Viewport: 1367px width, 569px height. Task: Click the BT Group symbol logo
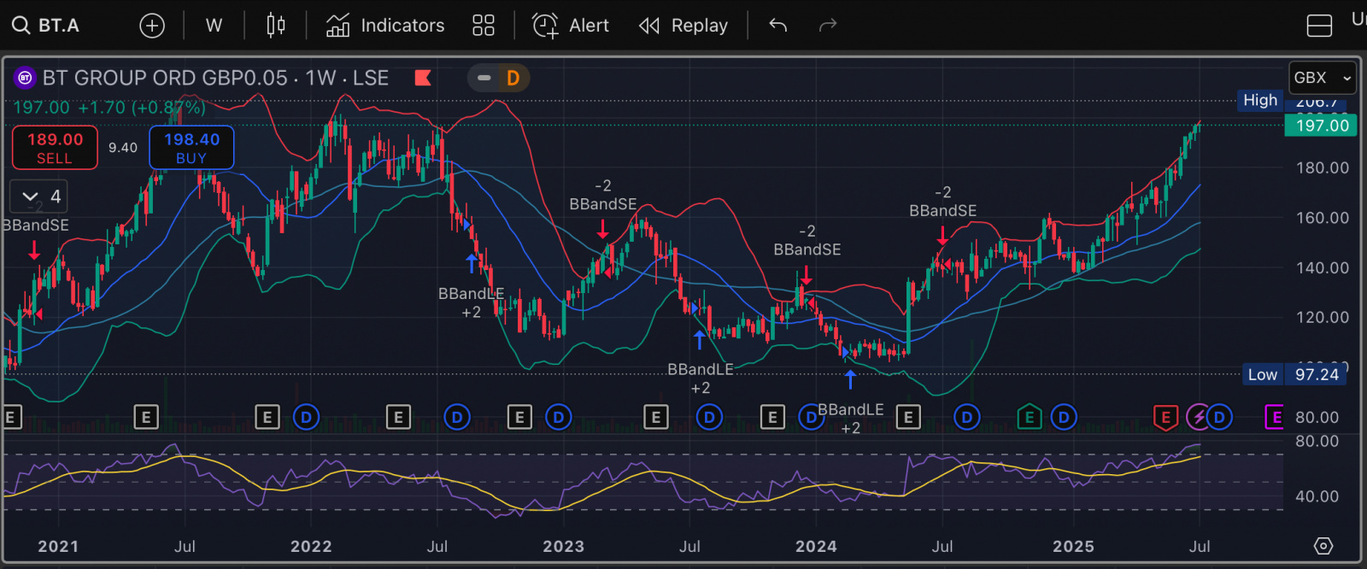[25, 79]
